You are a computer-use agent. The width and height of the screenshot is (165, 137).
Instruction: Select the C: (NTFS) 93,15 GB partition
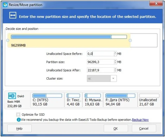[47, 100]
